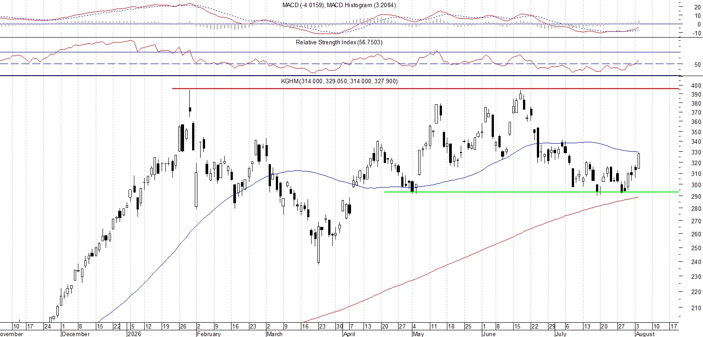Click the RSI axis label 50

click(x=698, y=64)
